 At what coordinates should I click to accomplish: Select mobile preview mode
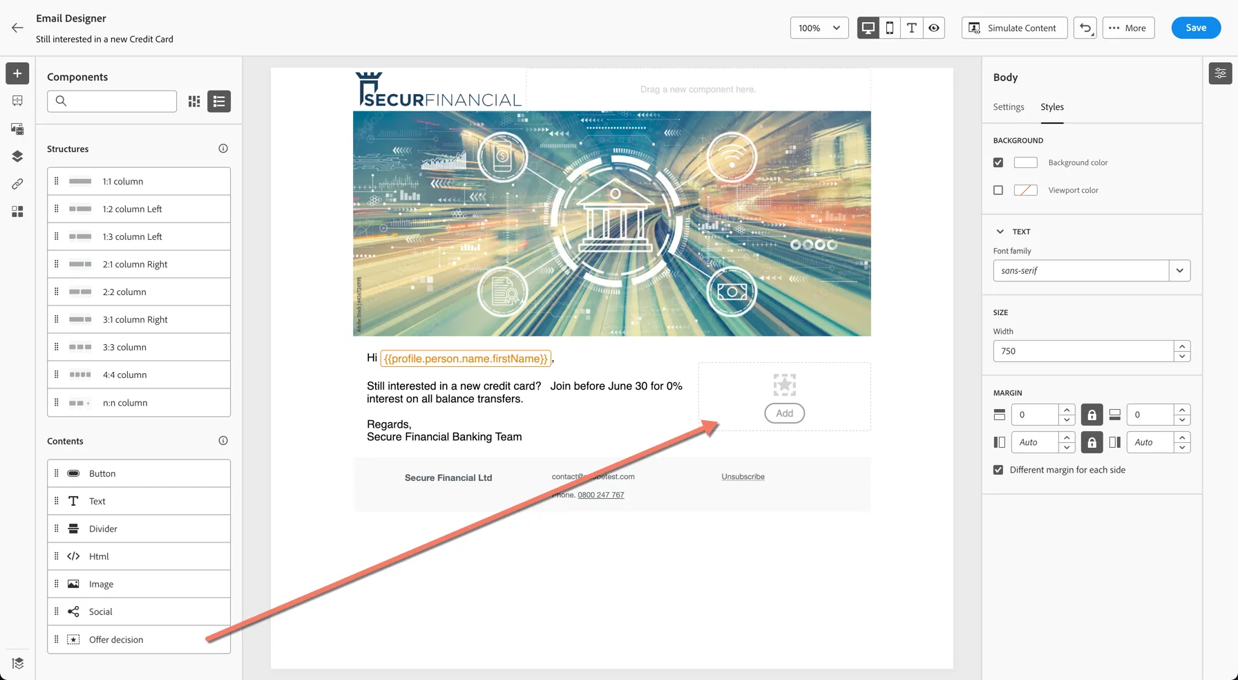(x=890, y=28)
